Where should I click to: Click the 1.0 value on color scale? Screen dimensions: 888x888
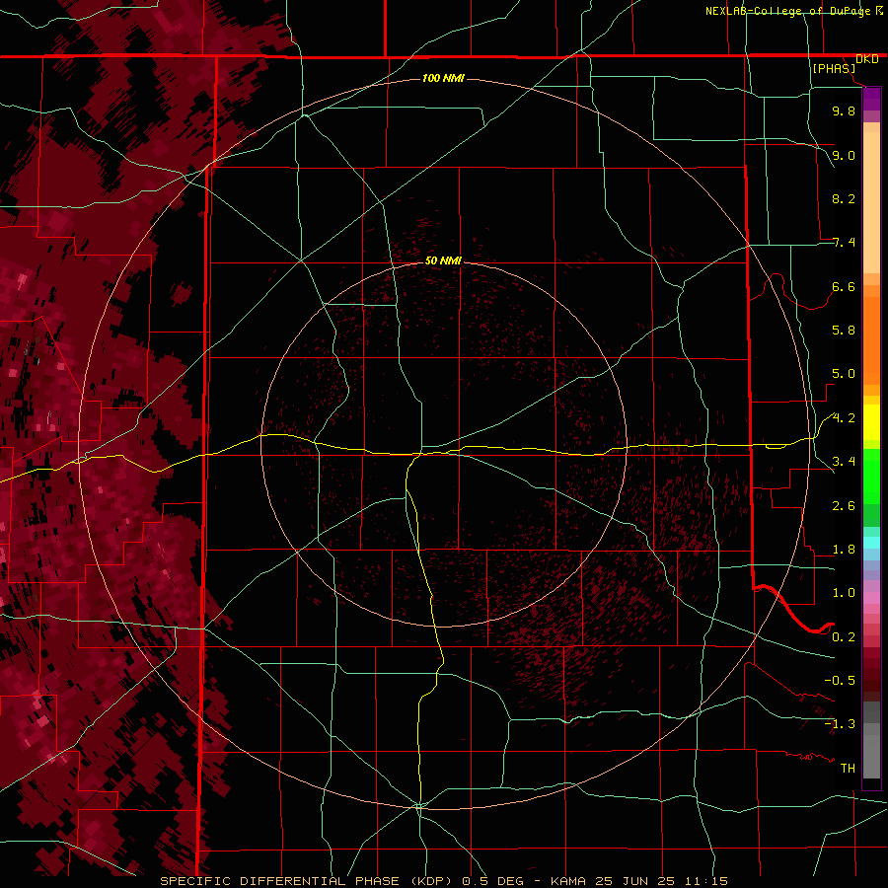[x=844, y=593]
